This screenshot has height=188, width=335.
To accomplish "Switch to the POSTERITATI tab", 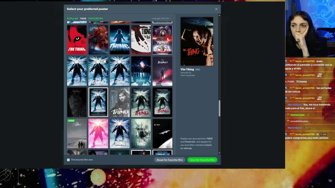I will point(96,19).
